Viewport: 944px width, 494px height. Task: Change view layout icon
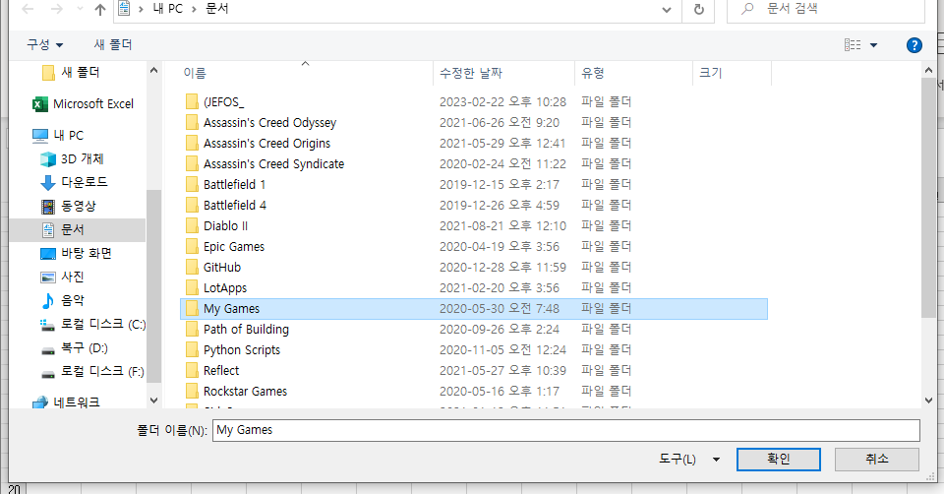coord(853,44)
